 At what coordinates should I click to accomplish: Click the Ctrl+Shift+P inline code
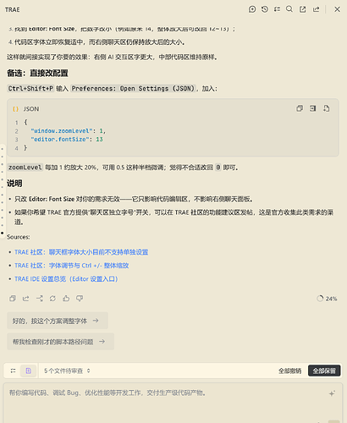click(x=30, y=89)
